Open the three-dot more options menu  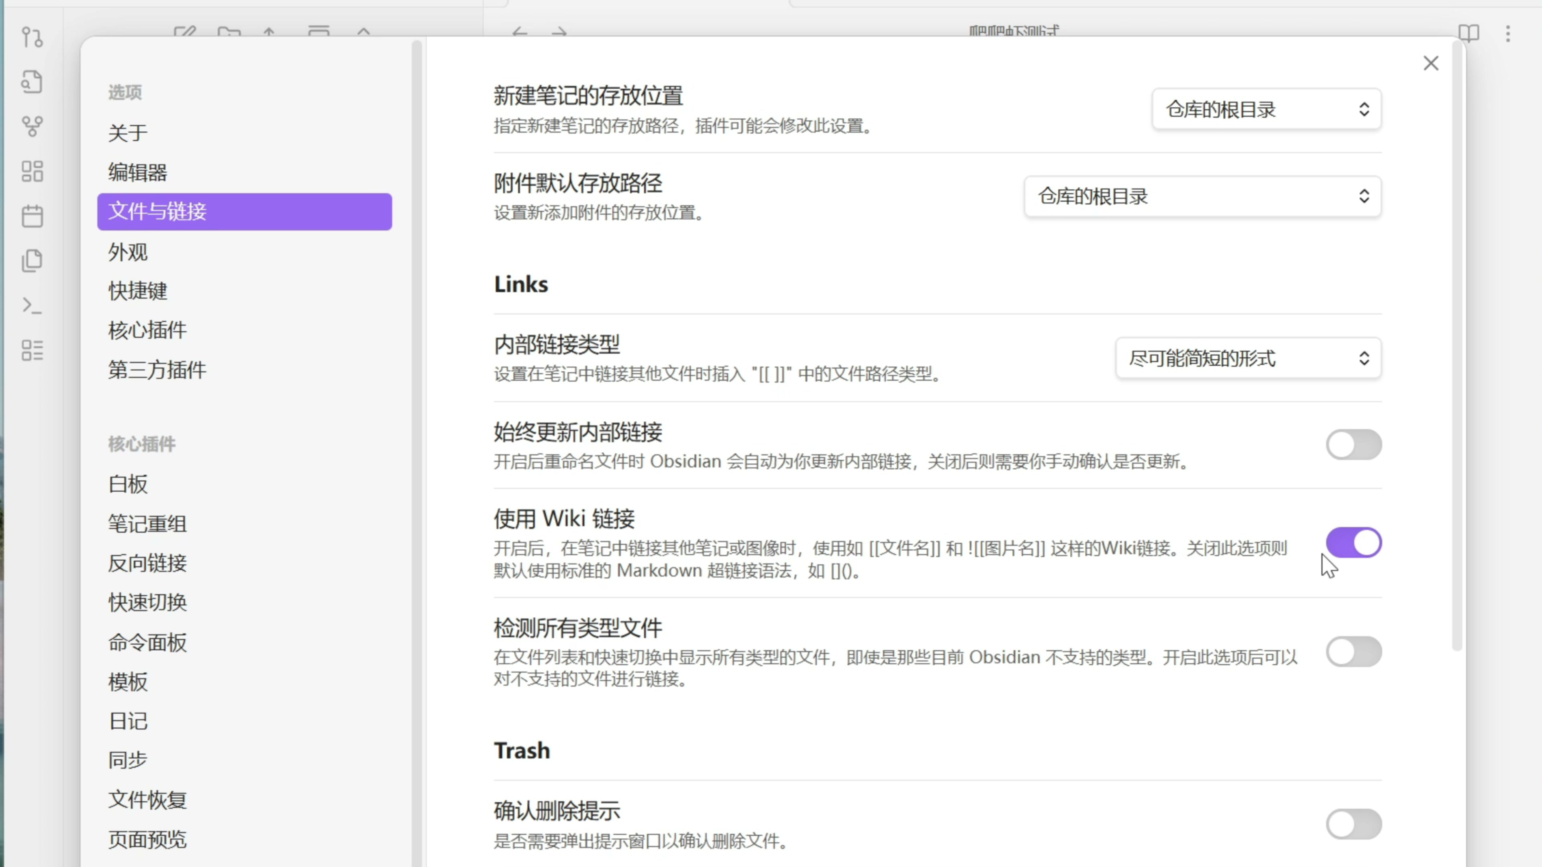1508,33
